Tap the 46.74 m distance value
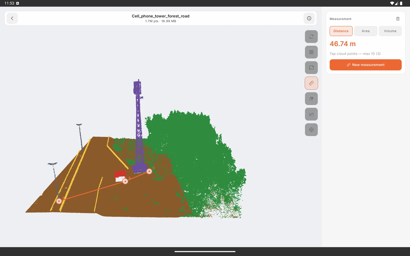 click(x=343, y=44)
